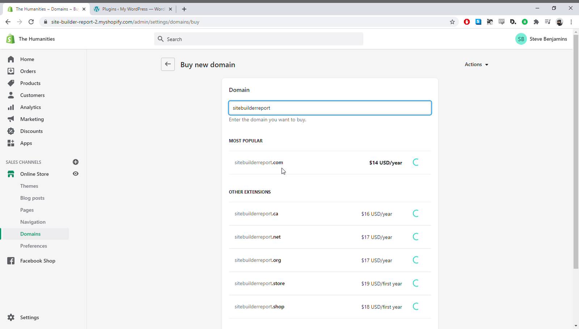Open Settings gear at bottom left
This screenshot has width=579, height=329.
[x=11, y=317]
